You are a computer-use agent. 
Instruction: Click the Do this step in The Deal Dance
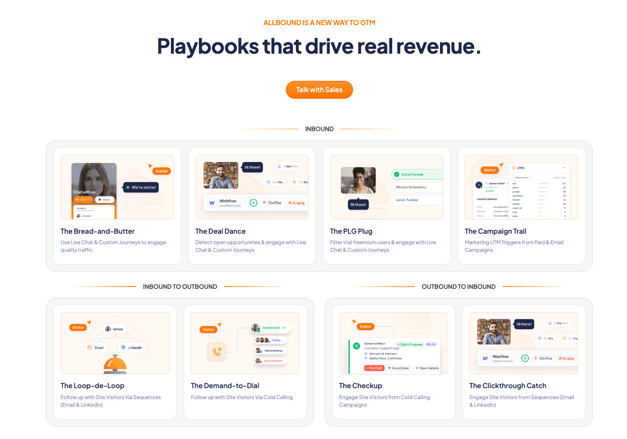[274, 182]
